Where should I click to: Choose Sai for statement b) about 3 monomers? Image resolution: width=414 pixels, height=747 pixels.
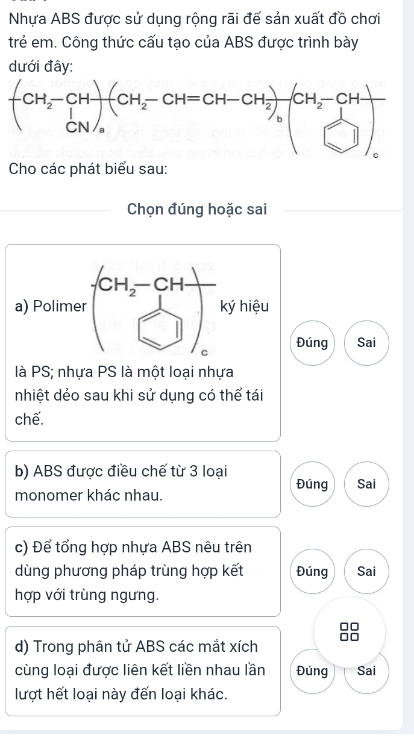coord(366,484)
